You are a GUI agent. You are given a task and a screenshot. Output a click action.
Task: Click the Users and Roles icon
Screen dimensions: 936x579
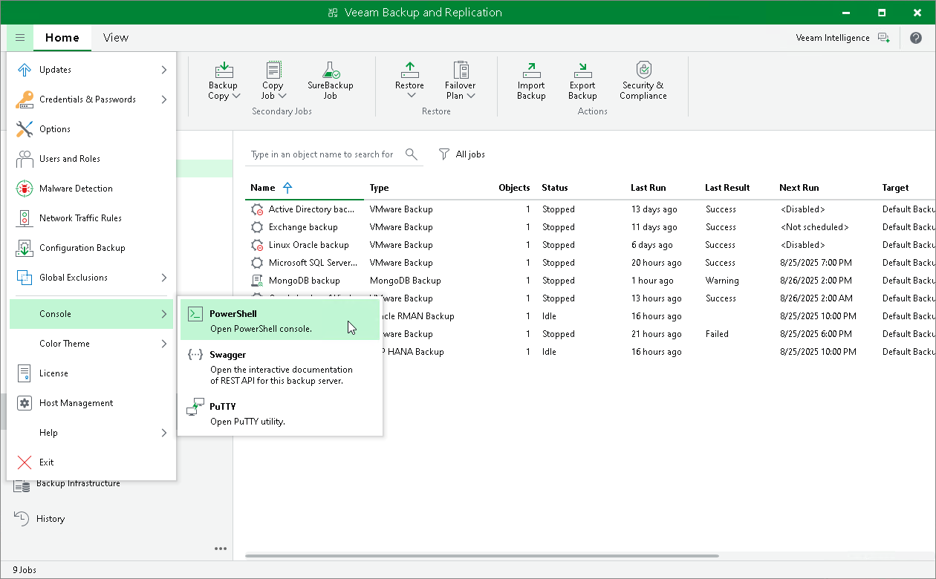(x=25, y=159)
